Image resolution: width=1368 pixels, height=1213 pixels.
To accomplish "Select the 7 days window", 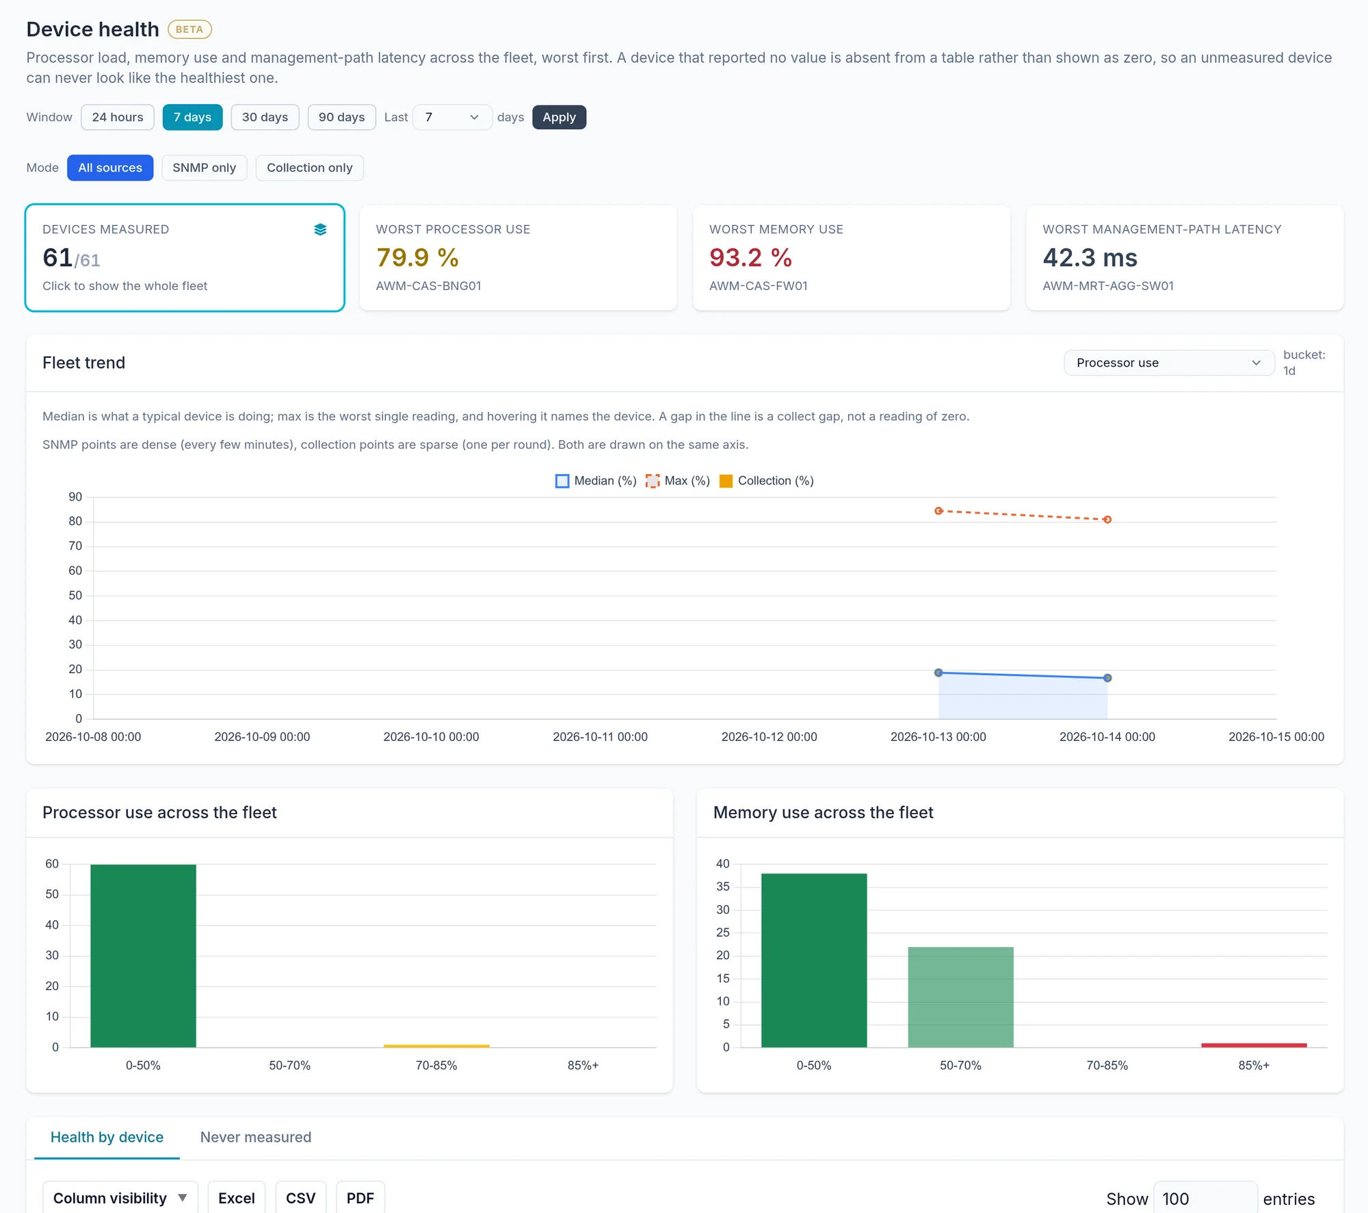I will 192,117.
